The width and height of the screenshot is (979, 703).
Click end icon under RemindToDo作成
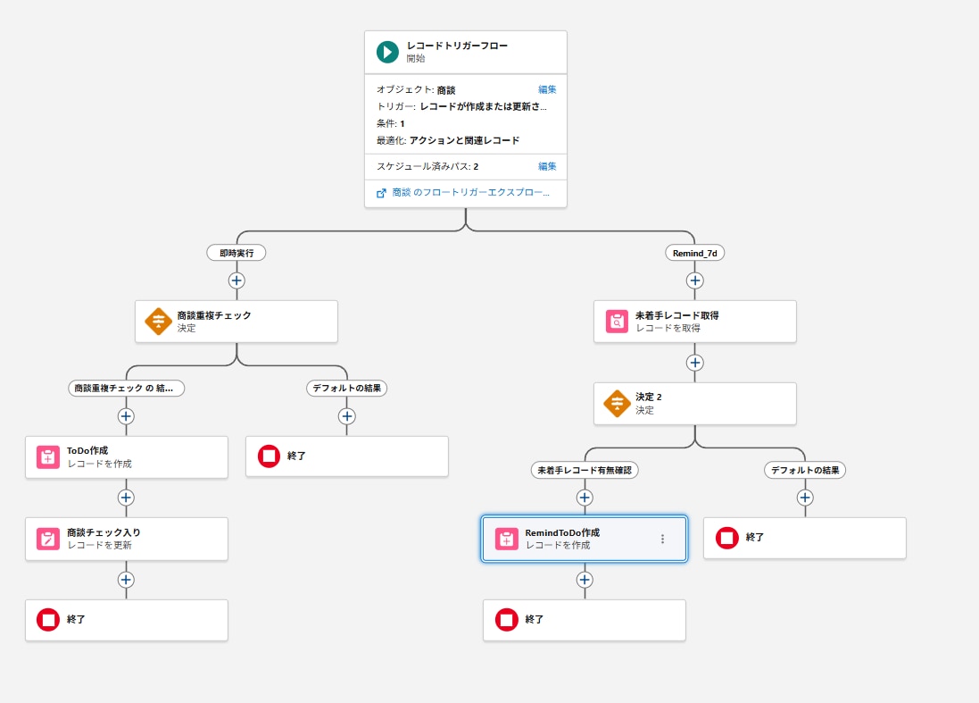tap(507, 620)
